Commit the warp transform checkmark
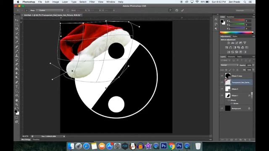269x151 pixels. (182, 10)
